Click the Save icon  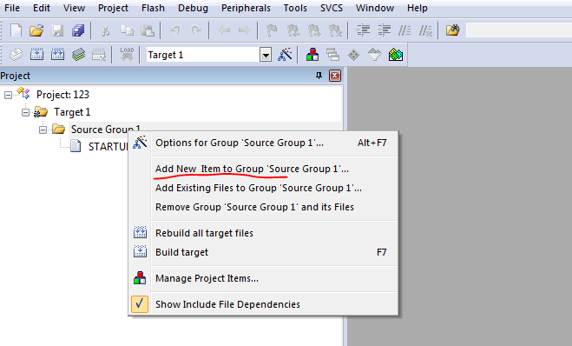coord(57,30)
